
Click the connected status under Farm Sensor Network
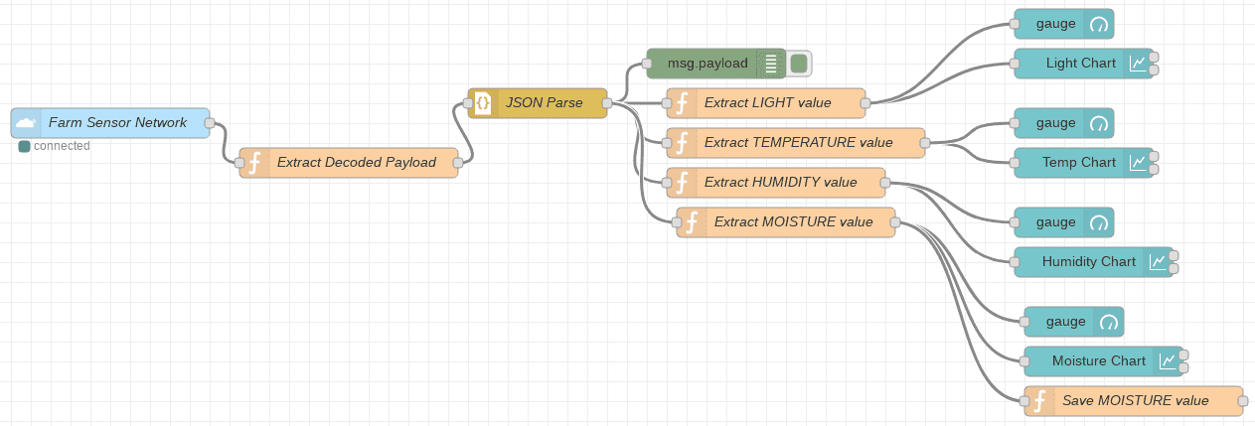(61, 146)
